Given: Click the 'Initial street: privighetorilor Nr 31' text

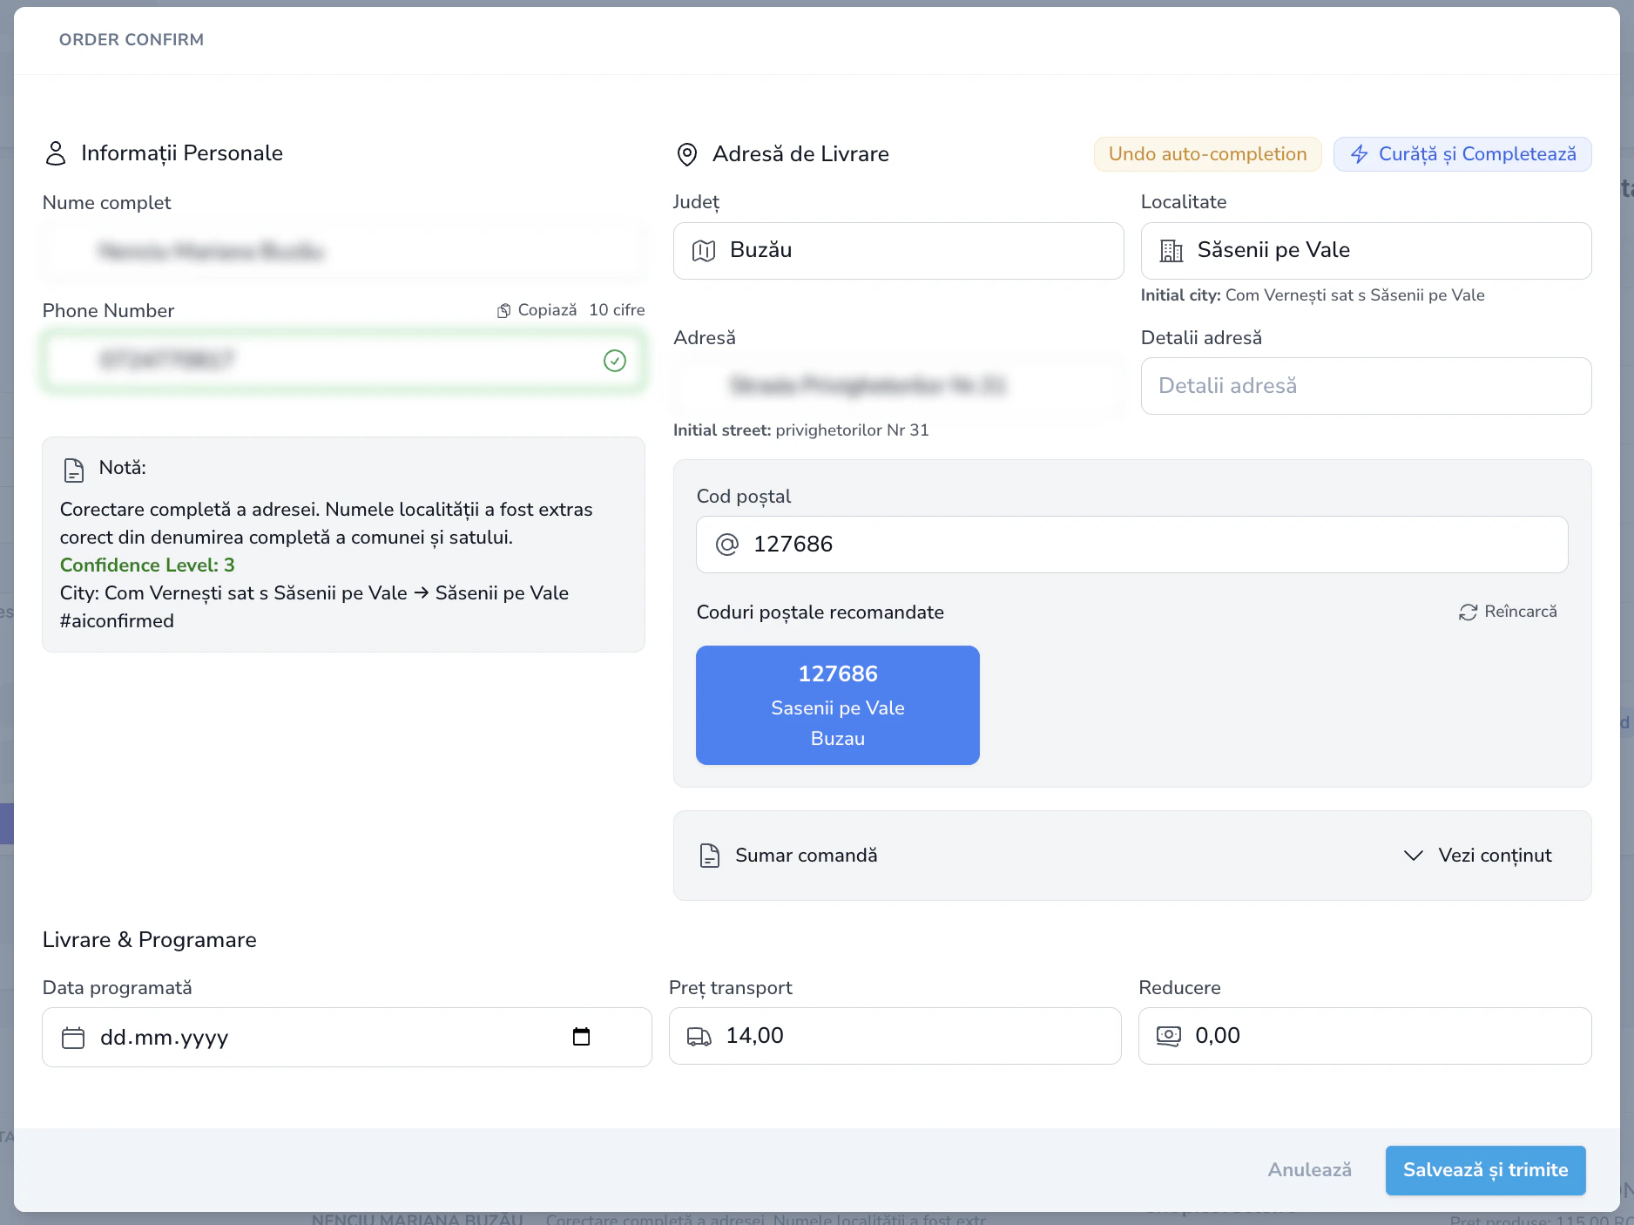Looking at the screenshot, I should [x=800, y=430].
